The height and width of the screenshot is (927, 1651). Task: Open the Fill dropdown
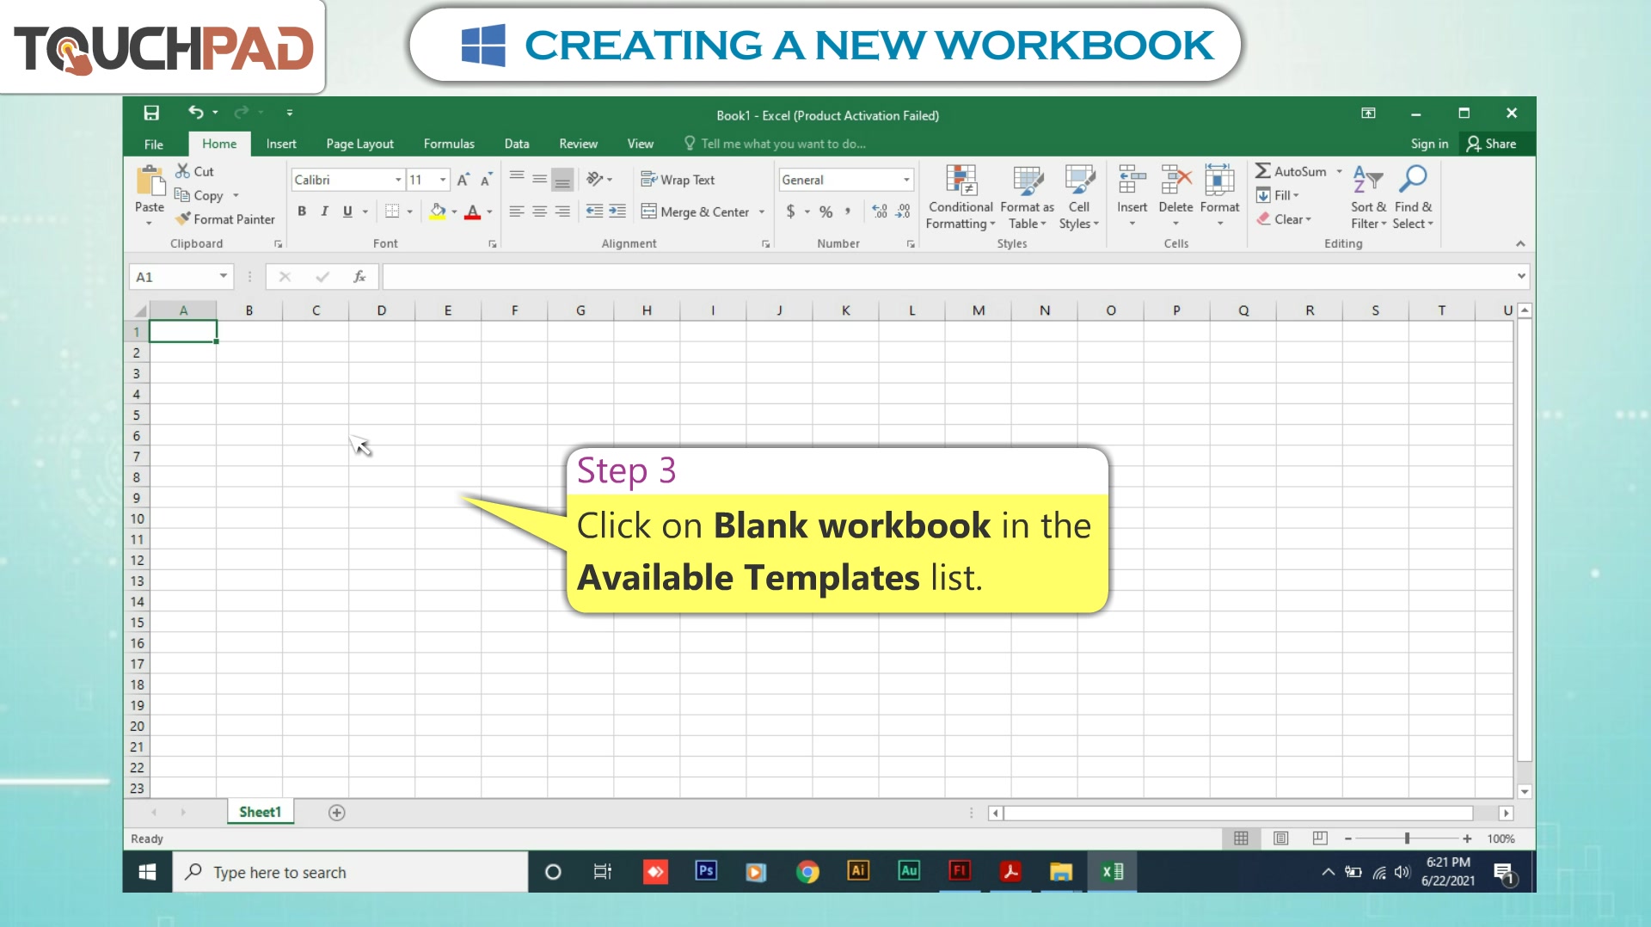pyautogui.click(x=1278, y=195)
